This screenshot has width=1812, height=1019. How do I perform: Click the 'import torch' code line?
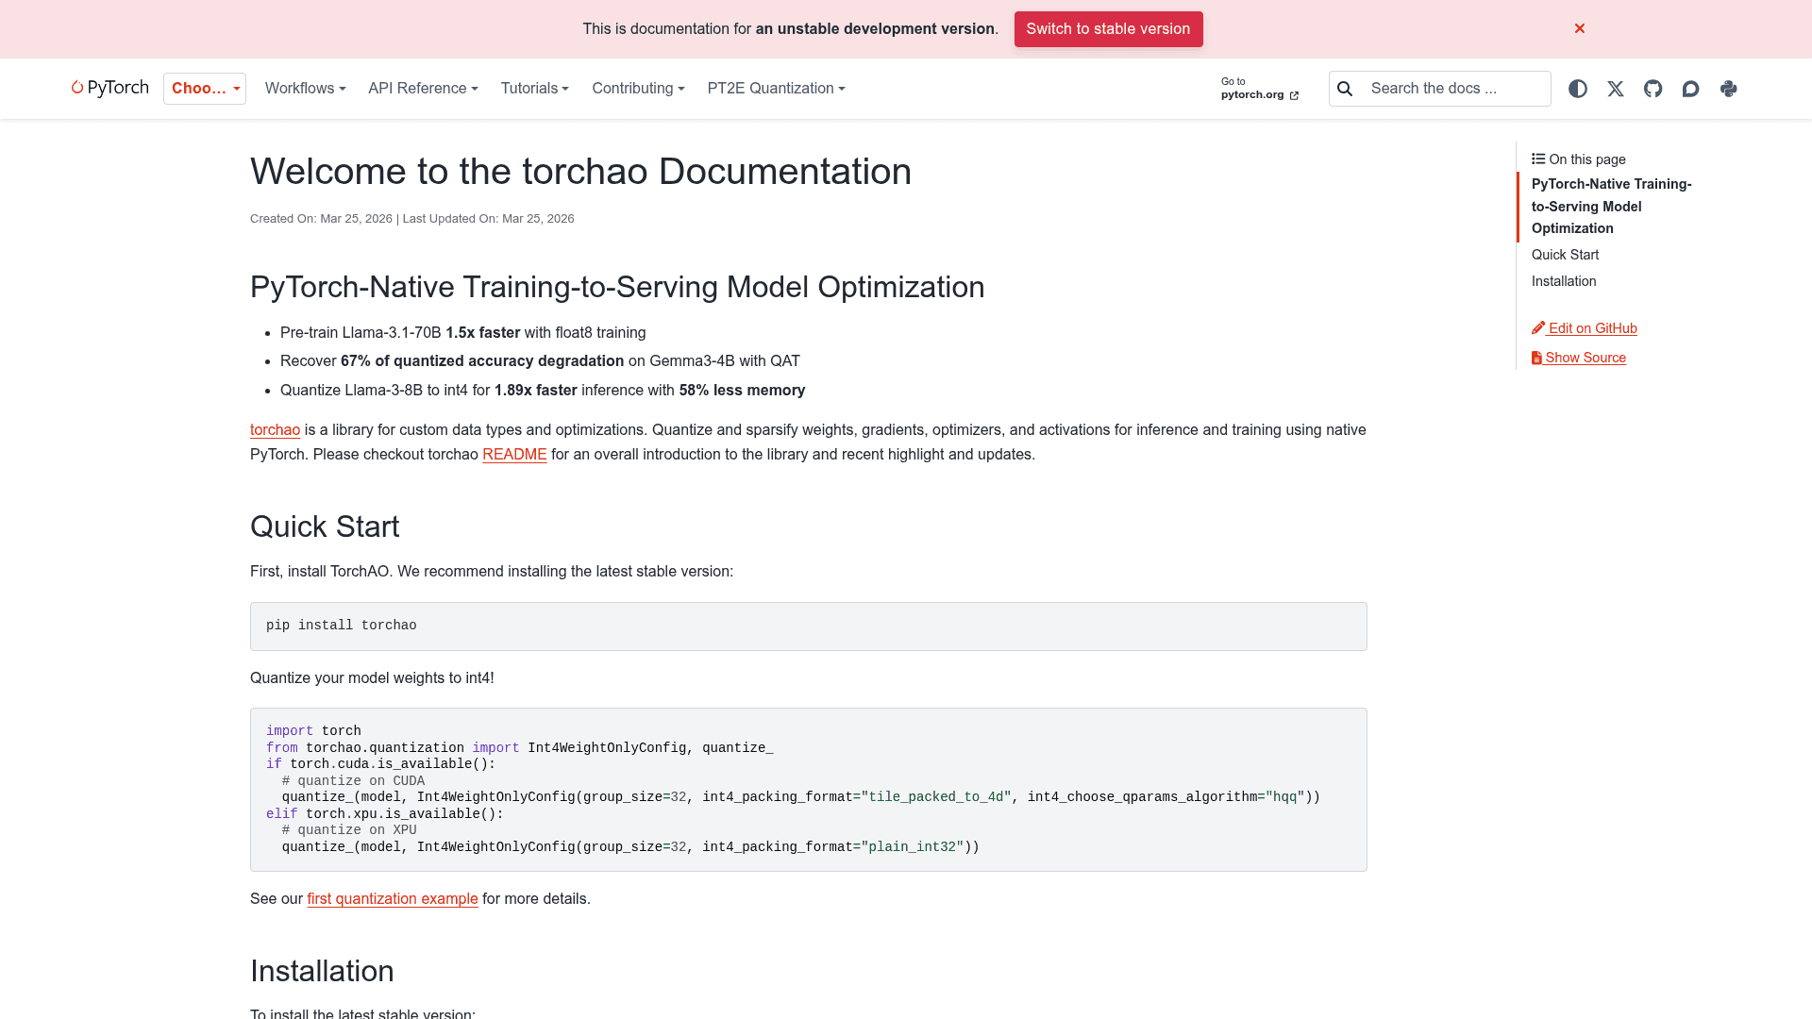click(313, 731)
